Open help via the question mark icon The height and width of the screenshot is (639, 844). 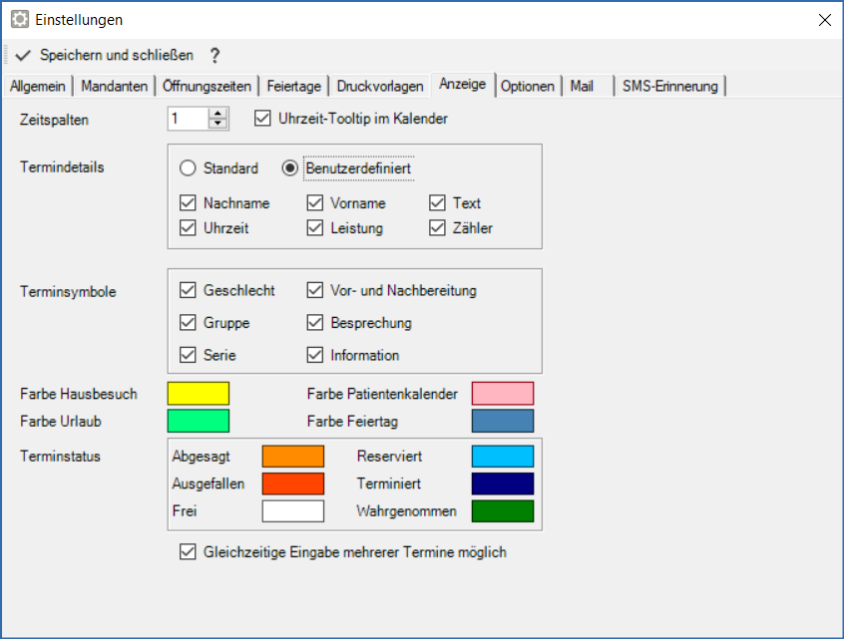[214, 55]
